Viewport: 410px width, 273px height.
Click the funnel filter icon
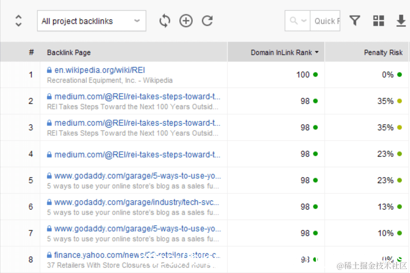(x=355, y=21)
